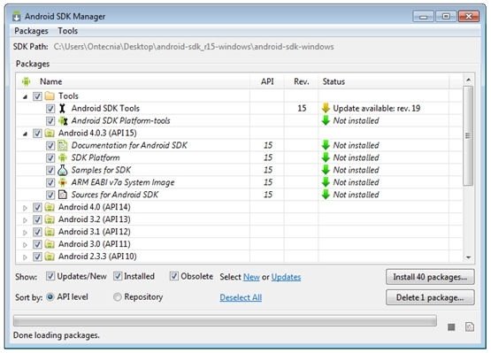The height and width of the screenshot is (353, 491).
Task: Click the Android 4.0.3 (API 15) folder icon
Action: (x=50, y=133)
